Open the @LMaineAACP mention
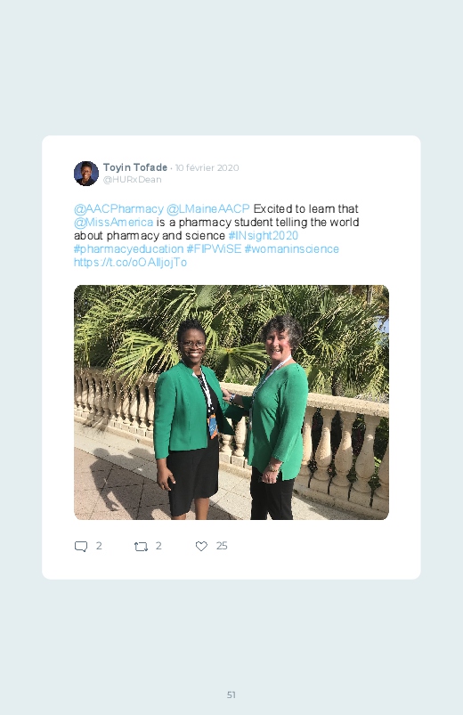This screenshot has width=463, height=715. [208, 209]
